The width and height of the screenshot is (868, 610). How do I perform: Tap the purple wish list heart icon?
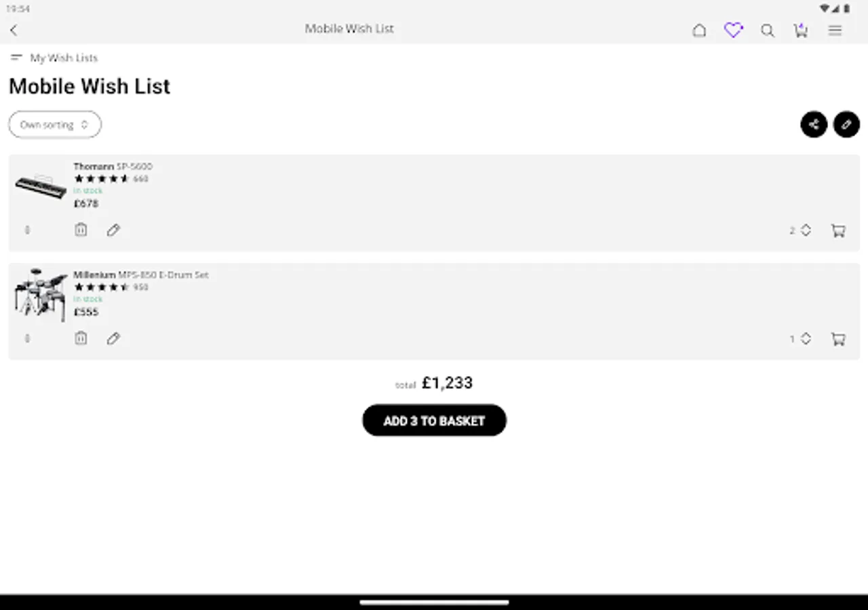point(733,30)
